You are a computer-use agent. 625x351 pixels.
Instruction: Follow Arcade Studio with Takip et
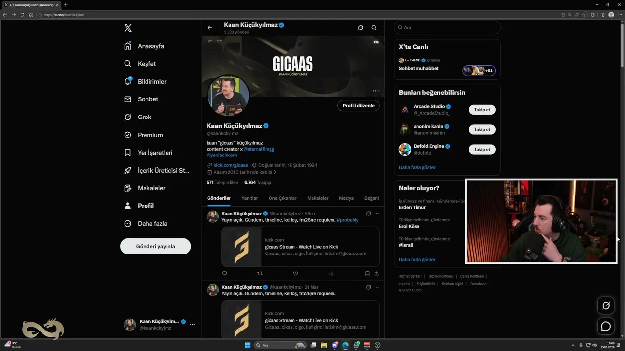(x=482, y=110)
